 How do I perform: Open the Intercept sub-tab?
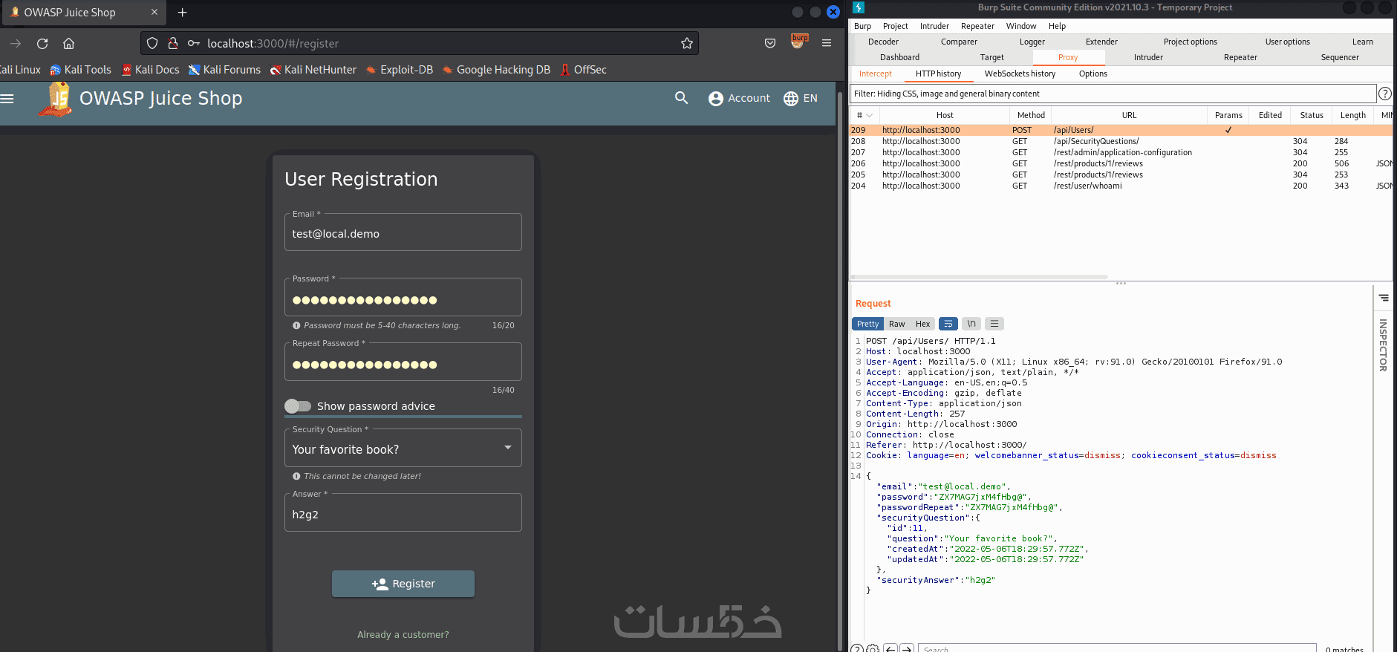(x=875, y=74)
